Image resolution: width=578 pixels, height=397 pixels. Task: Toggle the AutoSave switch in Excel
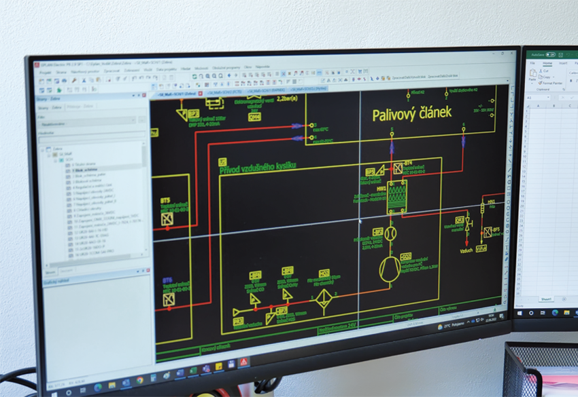click(x=550, y=54)
